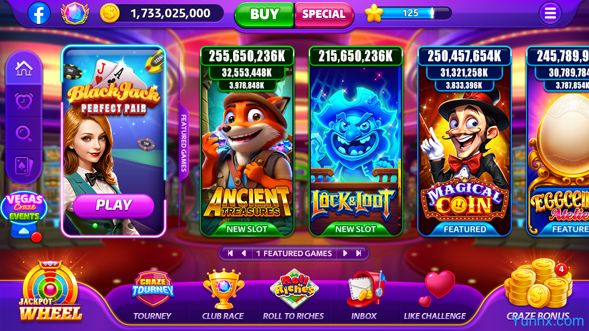Open the hamburger menu button
589x331 pixels.
[550, 14]
